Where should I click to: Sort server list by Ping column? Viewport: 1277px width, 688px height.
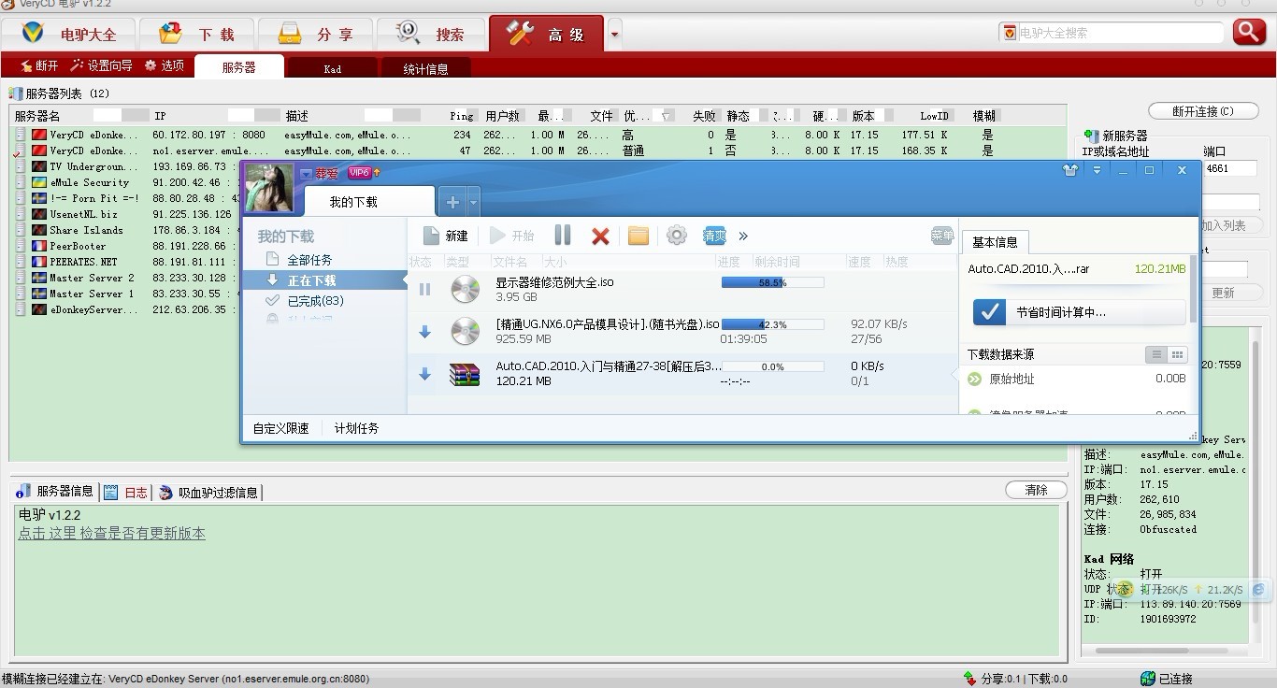click(x=462, y=116)
